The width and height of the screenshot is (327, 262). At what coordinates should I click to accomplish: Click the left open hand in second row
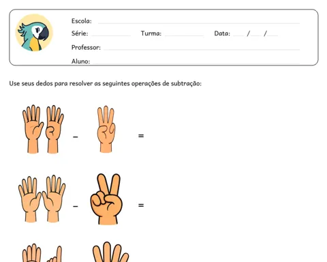click(x=30, y=199)
